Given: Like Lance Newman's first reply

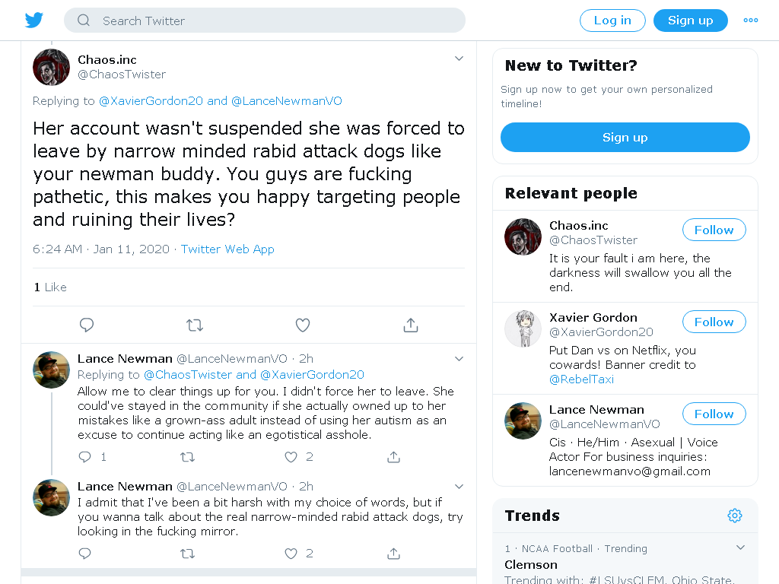Looking at the screenshot, I should tap(291, 457).
